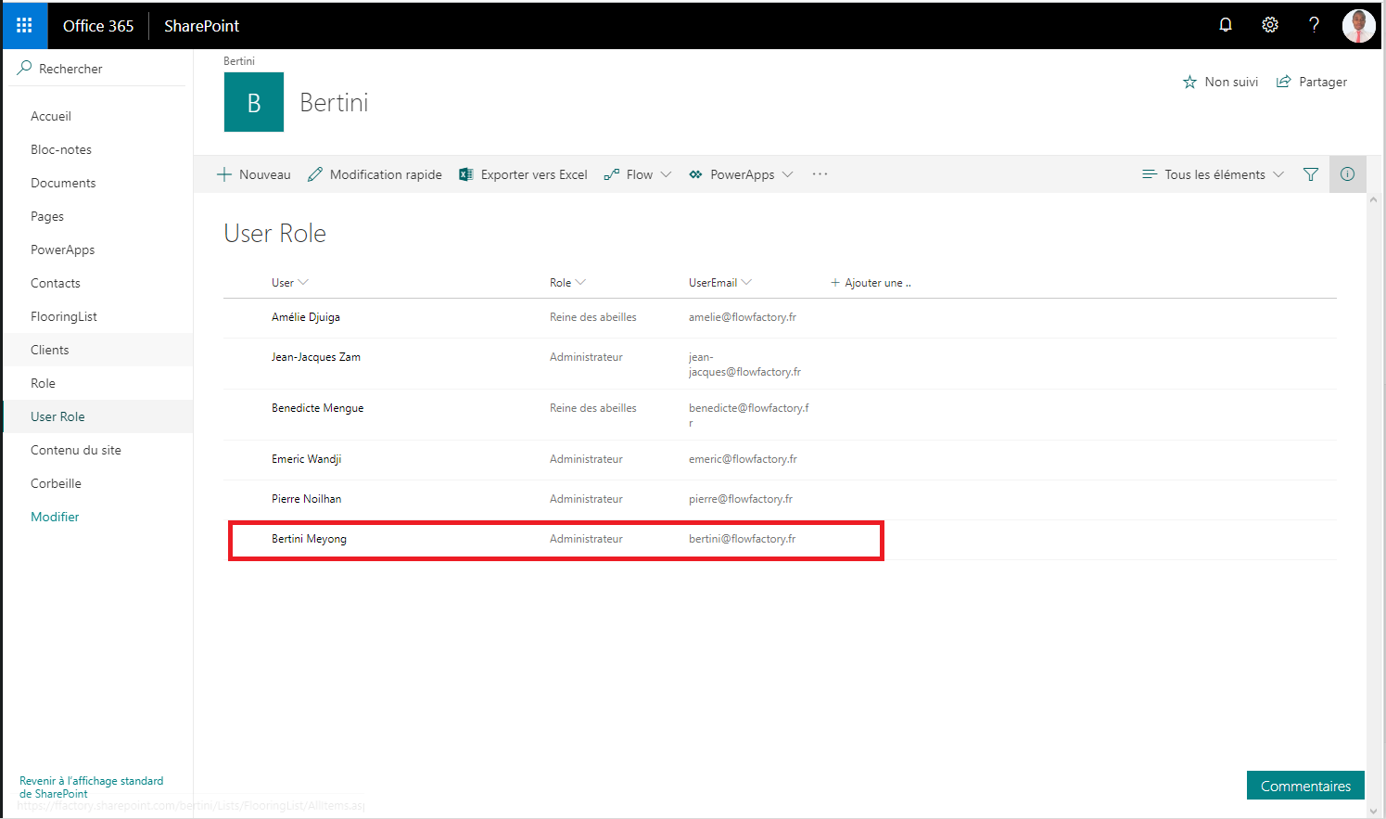Go to Documents in the left navigation
1386x819 pixels.
point(63,183)
